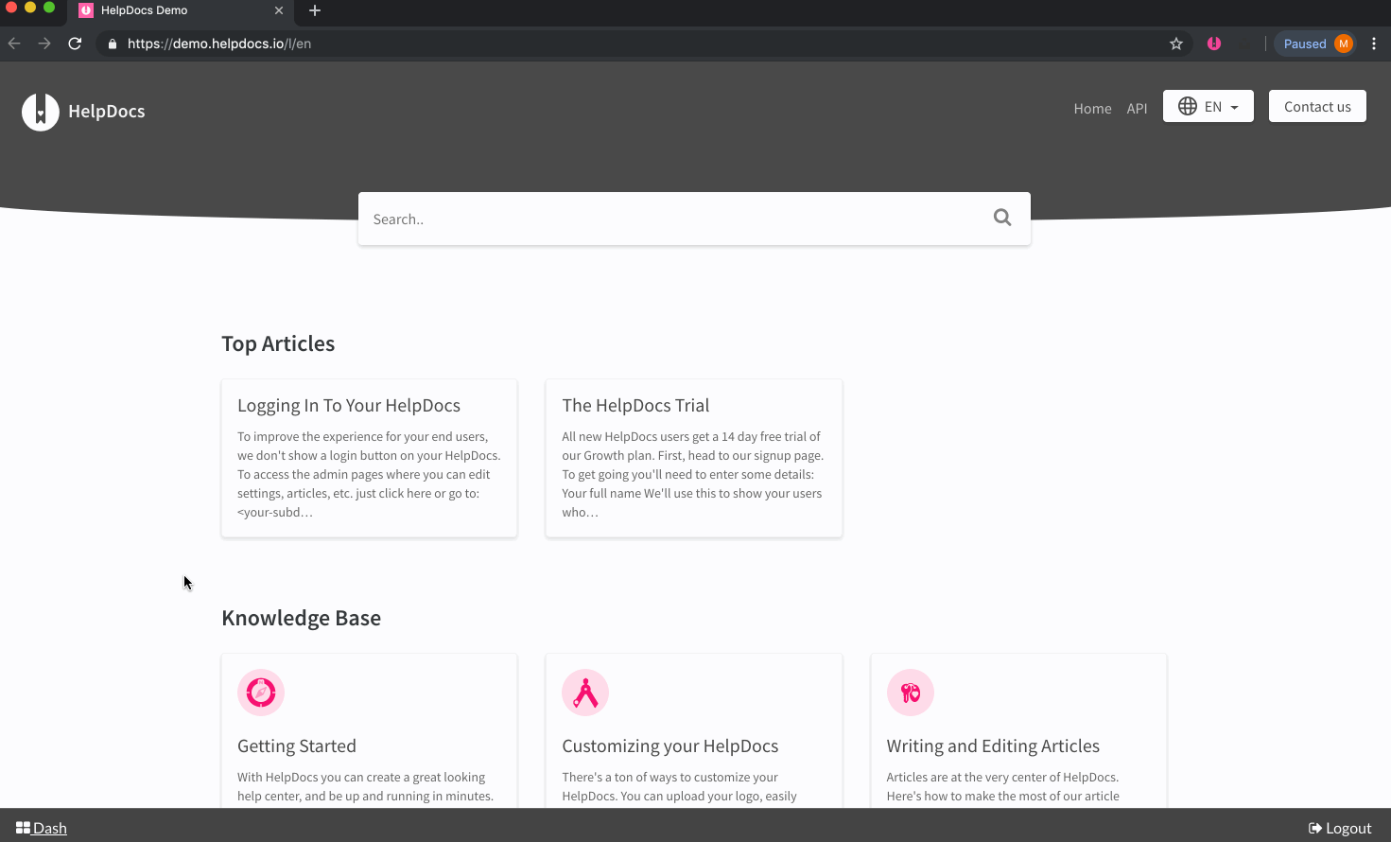Click the globe language icon
This screenshot has height=842, width=1391.
(1188, 106)
